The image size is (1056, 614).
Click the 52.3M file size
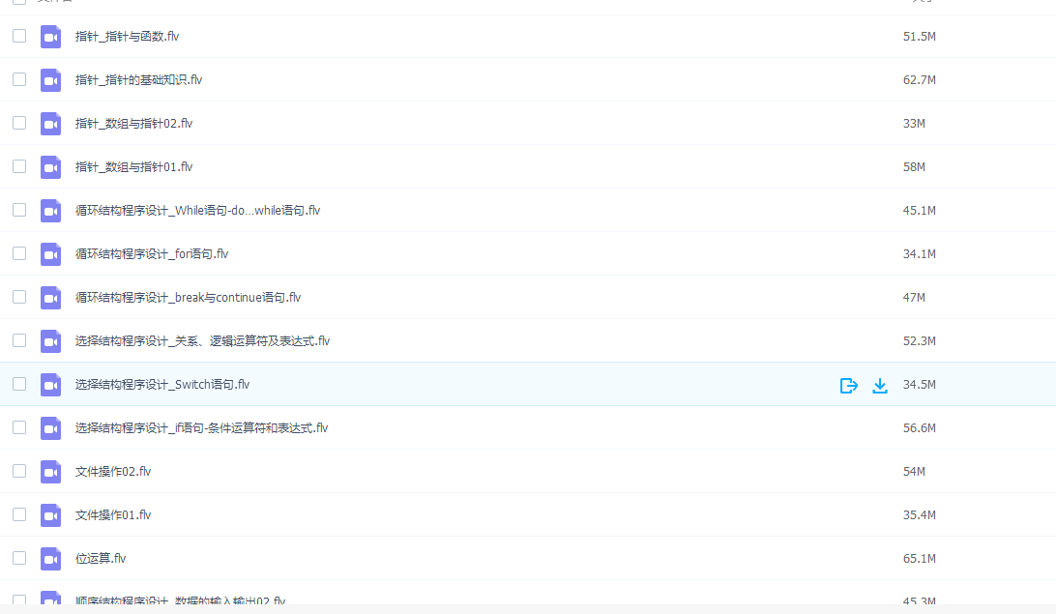point(920,341)
